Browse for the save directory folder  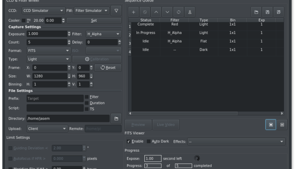(x=116, y=118)
